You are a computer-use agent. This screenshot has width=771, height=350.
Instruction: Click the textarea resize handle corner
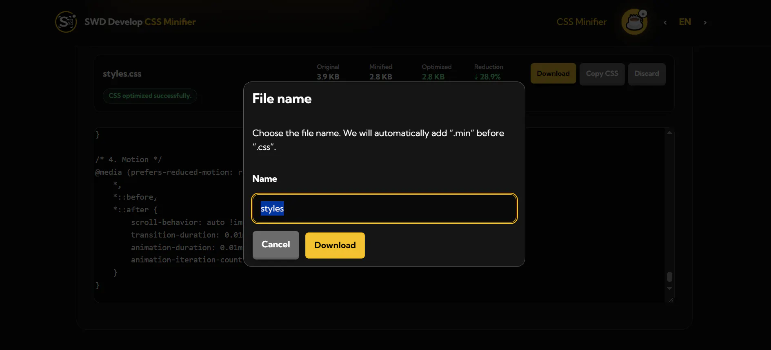[x=671, y=300]
